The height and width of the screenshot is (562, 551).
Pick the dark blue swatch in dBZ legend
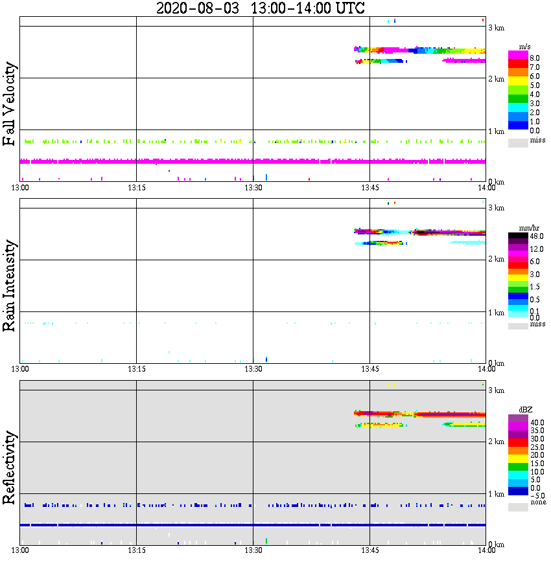[x=518, y=491]
